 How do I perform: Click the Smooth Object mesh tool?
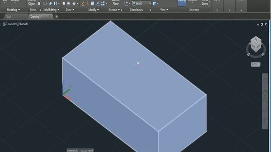coord(32,3)
